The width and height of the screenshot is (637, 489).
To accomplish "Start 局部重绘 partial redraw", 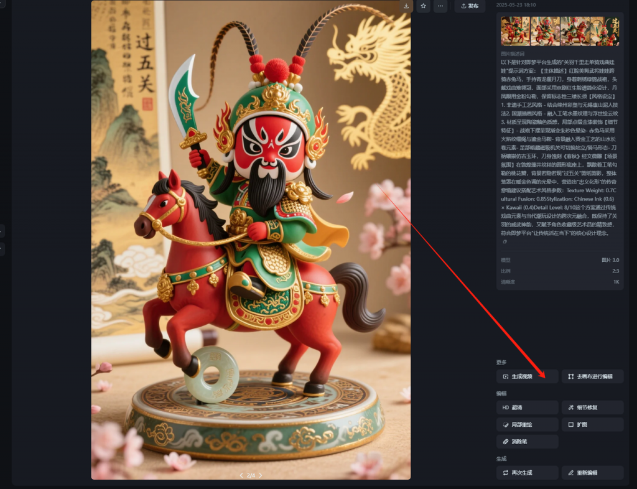I will click(528, 424).
